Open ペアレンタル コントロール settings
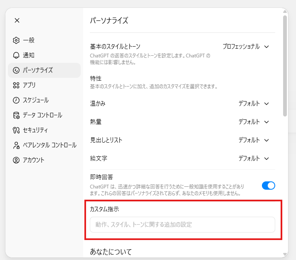296x260 pixels. pos(44,145)
